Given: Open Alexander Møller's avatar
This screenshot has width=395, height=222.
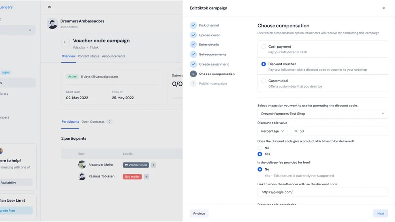Looking at the screenshot, I should pos(82,165).
